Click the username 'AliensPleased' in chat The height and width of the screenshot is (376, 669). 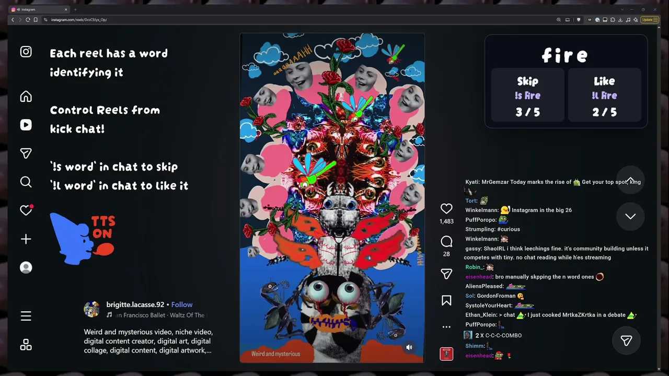485,286
